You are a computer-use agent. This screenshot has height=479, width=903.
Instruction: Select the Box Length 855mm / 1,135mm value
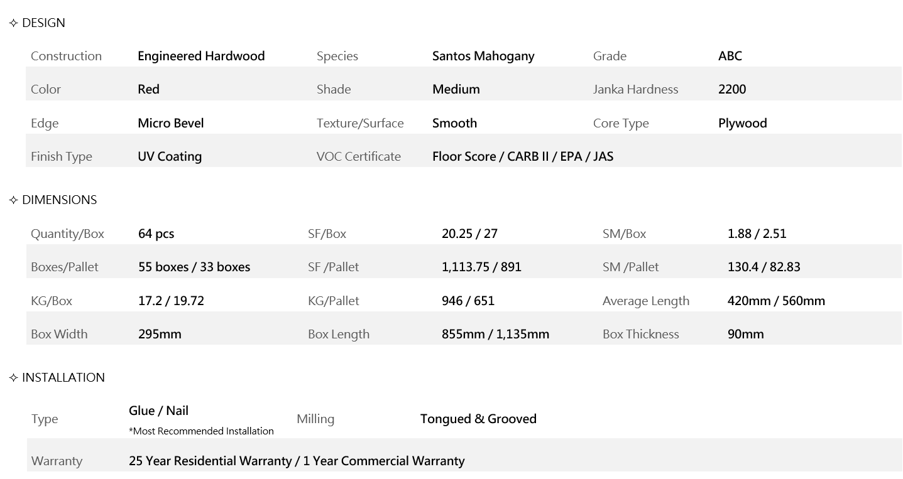pos(495,334)
